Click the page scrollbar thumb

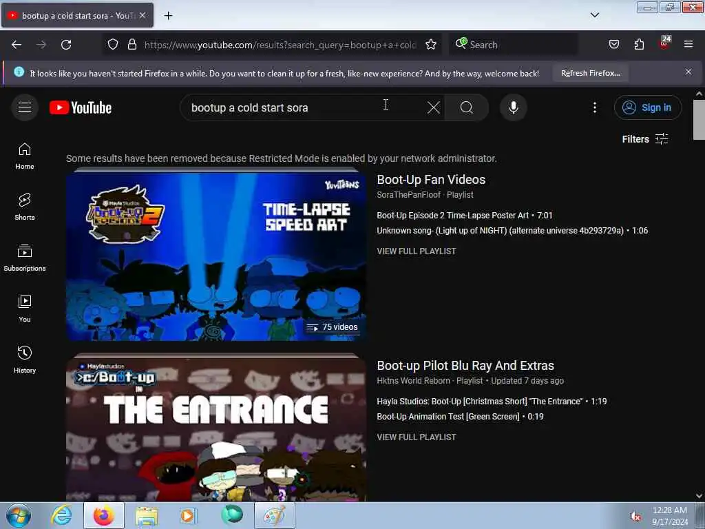pos(699,120)
